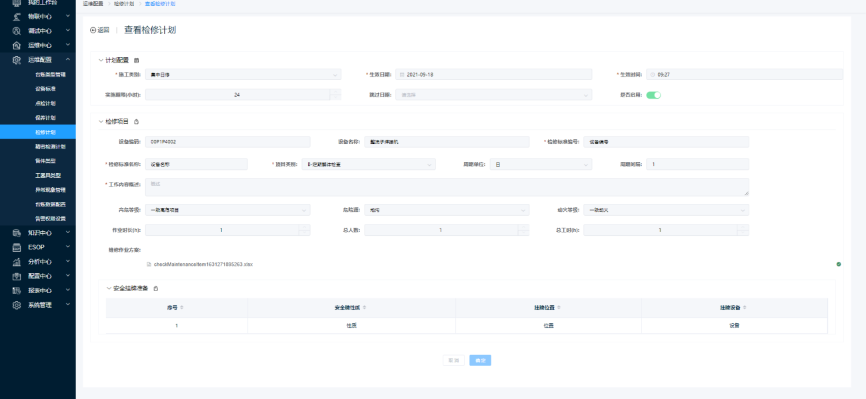Open 设备标准 in the sidebar menu
866x399 pixels.
45,89
